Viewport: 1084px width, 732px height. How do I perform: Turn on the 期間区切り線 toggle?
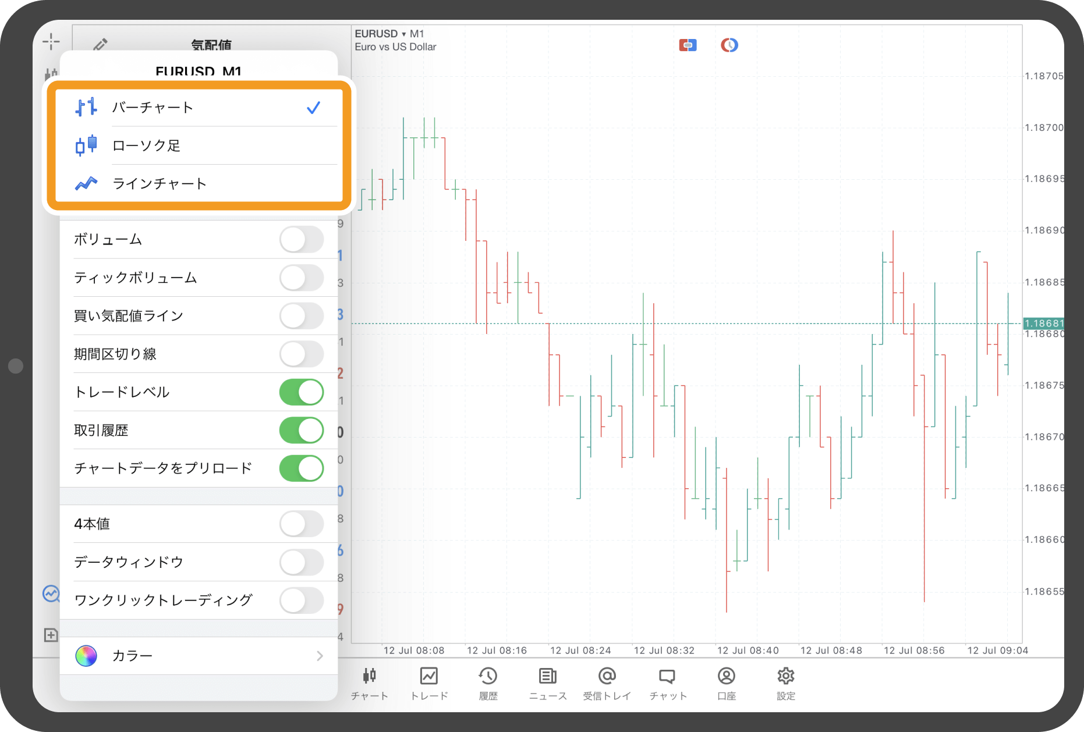[302, 354]
